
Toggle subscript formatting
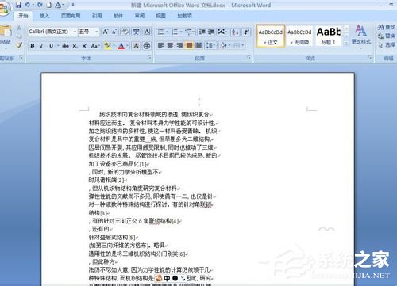pyautogui.click(x=75, y=46)
